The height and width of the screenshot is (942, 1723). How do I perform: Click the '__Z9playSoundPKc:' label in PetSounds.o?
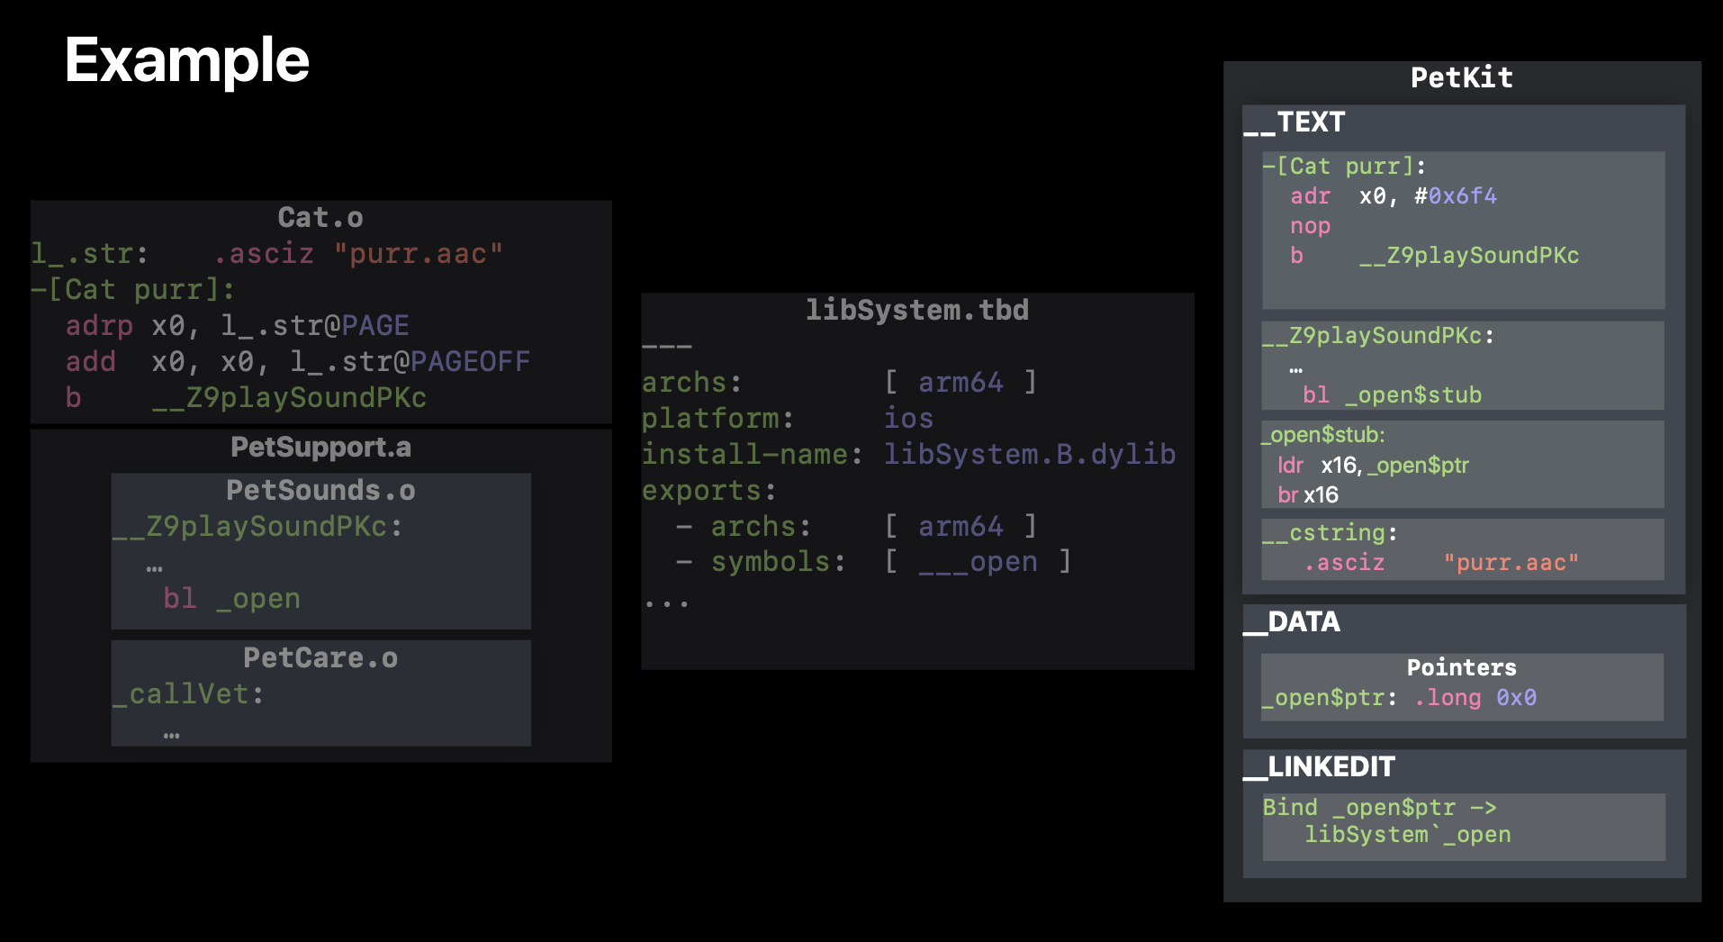(x=257, y=526)
